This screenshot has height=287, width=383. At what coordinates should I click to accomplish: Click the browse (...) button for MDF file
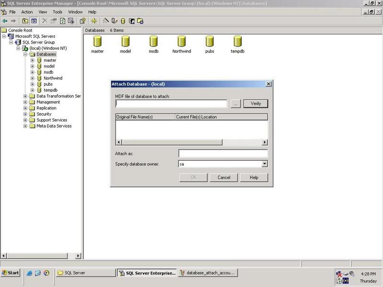pos(236,104)
